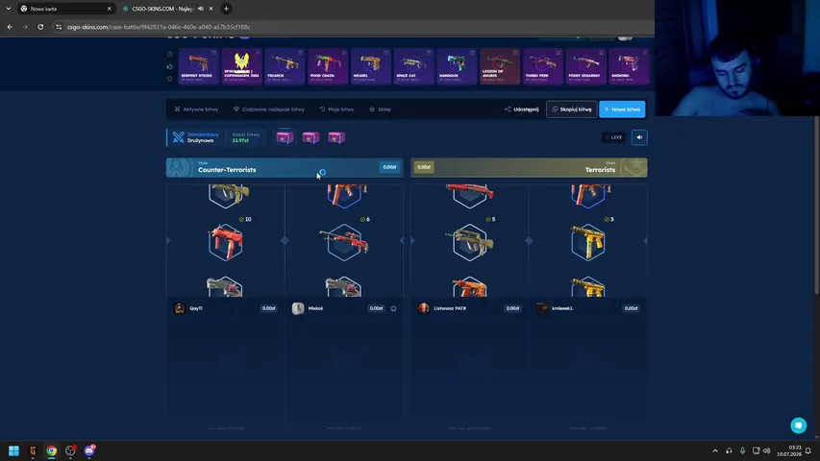Image resolution: width=820 pixels, height=461 pixels.
Task: View site information icon in address bar
Action: pos(59,27)
